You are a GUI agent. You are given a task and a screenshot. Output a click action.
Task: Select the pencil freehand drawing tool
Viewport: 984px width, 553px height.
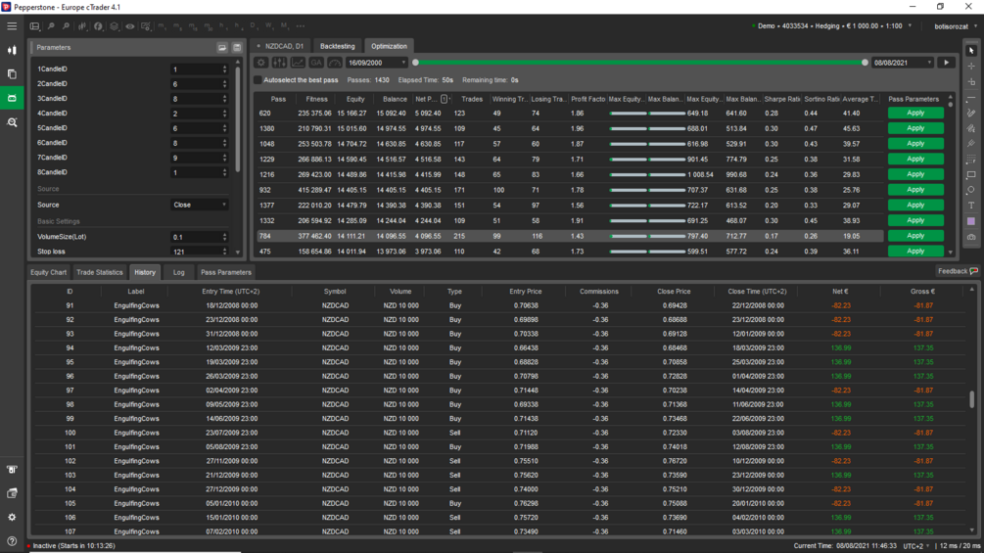click(971, 113)
